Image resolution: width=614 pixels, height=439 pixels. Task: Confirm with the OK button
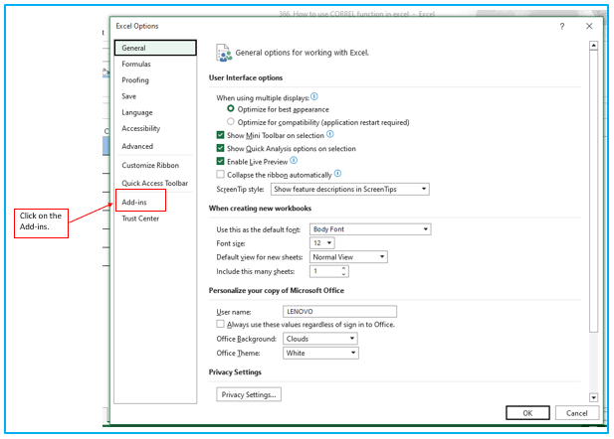[527, 413]
